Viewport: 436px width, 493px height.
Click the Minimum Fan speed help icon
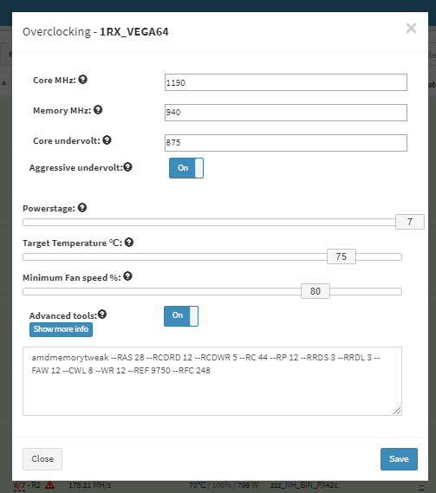(x=127, y=276)
